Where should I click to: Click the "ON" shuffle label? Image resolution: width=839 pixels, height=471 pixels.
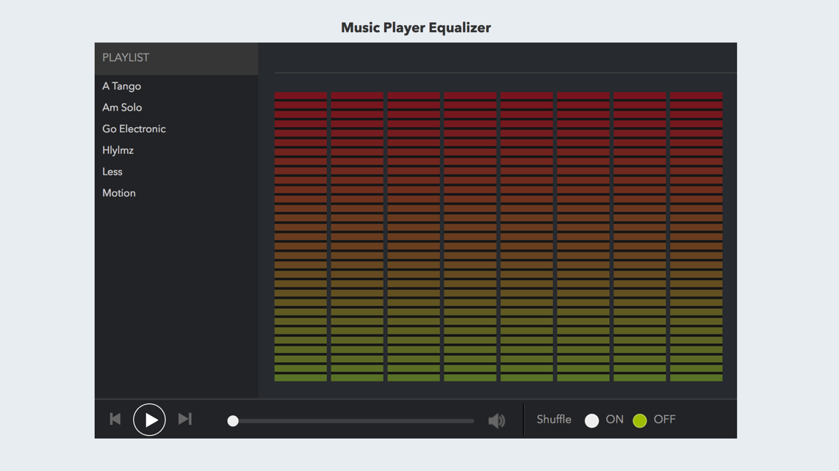[x=614, y=420]
